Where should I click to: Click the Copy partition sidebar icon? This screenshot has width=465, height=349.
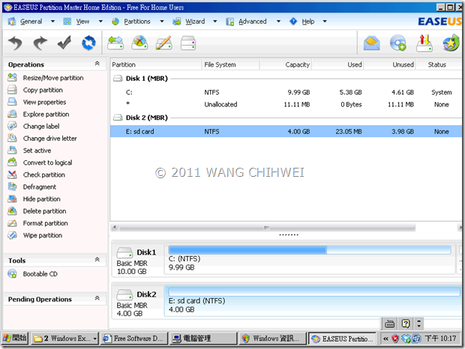pyautogui.click(x=12, y=90)
